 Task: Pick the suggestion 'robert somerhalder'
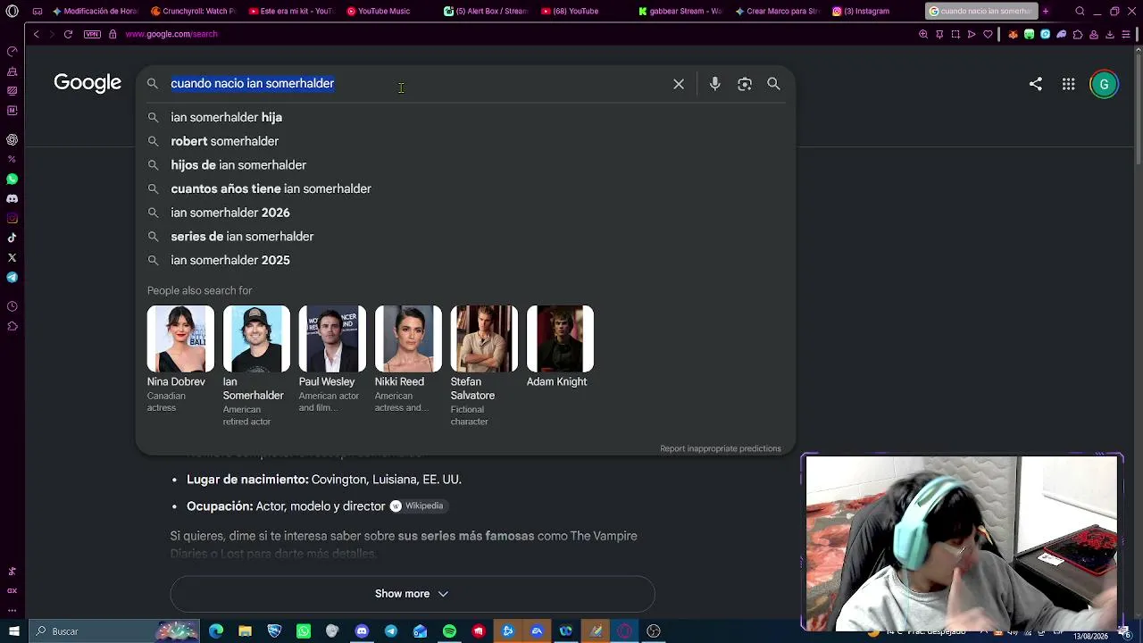[x=464, y=141]
